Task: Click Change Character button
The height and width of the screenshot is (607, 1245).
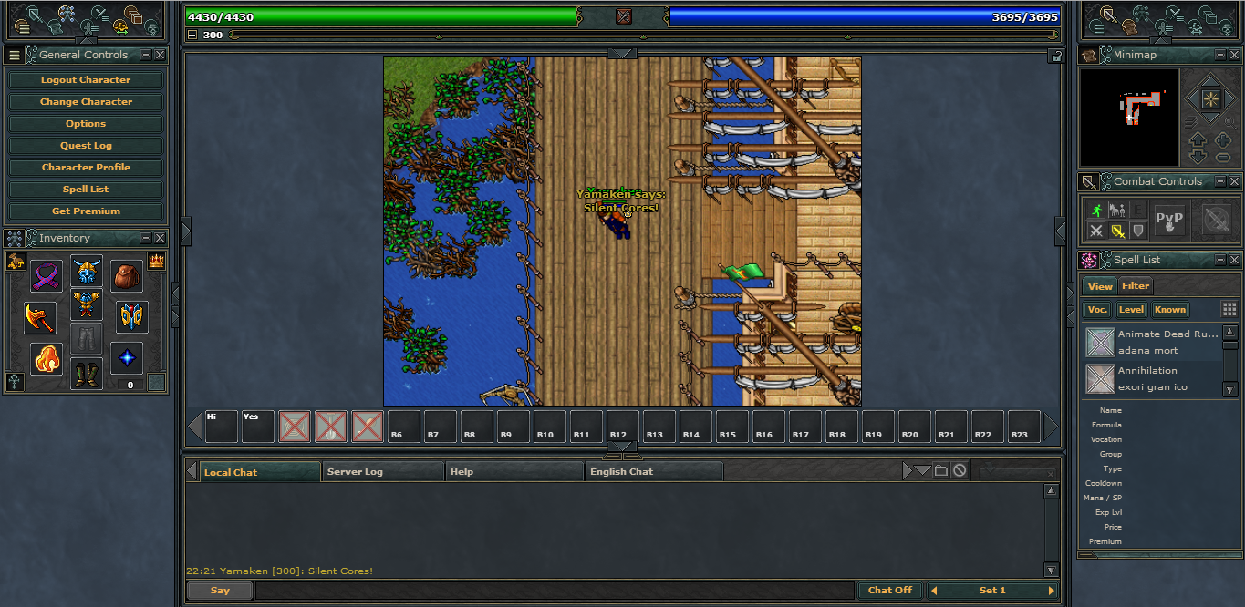Action: tap(86, 102)
